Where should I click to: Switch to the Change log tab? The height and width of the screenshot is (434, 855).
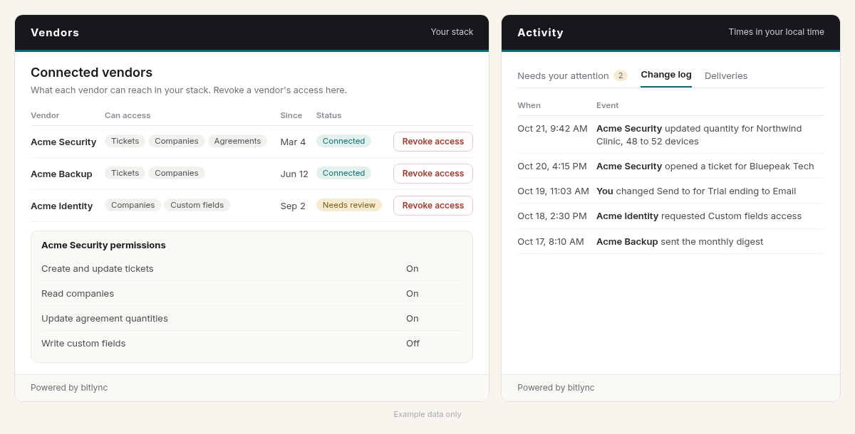coord(666,75)
